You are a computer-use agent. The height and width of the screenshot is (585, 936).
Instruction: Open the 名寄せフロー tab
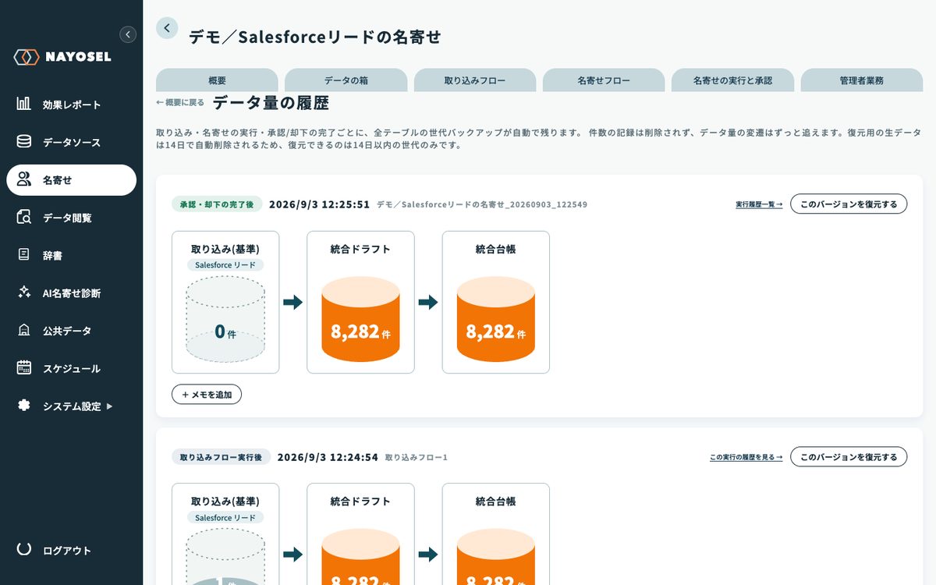click(x=604, y=80)
